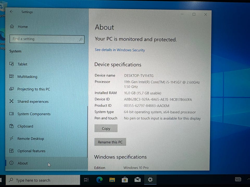This screenshot has height=187, width=250.
Task: Click the System Components icon
Action: point(11,113)
